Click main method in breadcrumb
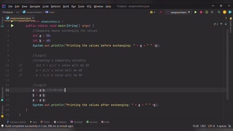Viewport: 233px width, 131px height. pyautogui.click(x=50, y=12)
